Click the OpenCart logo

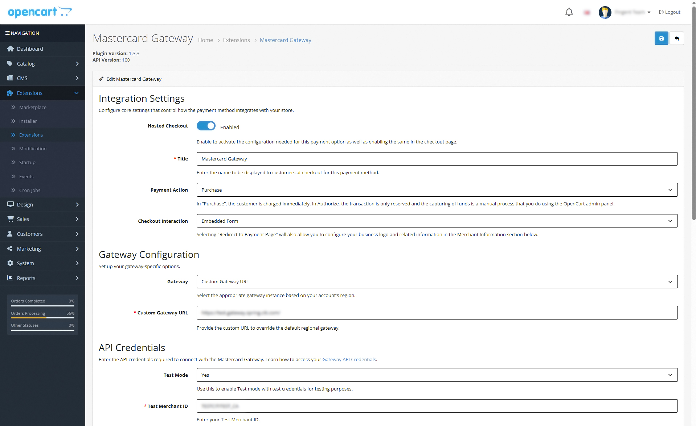pyautogui.click(x=40, y=12)
